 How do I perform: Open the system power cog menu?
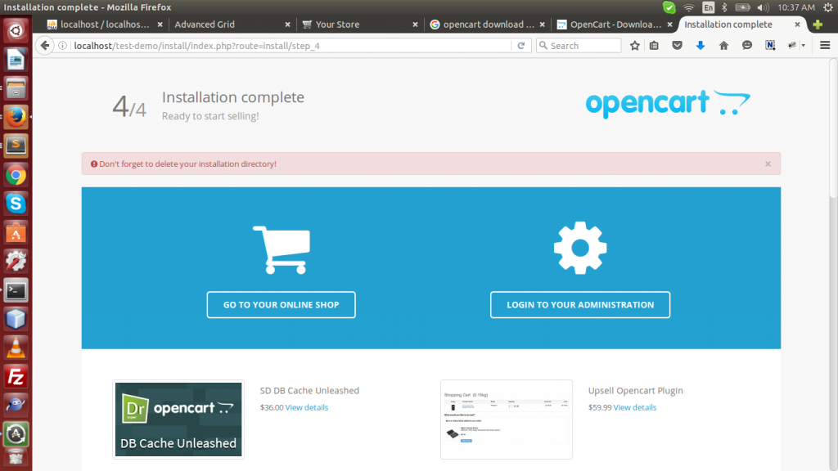point(828,7)
